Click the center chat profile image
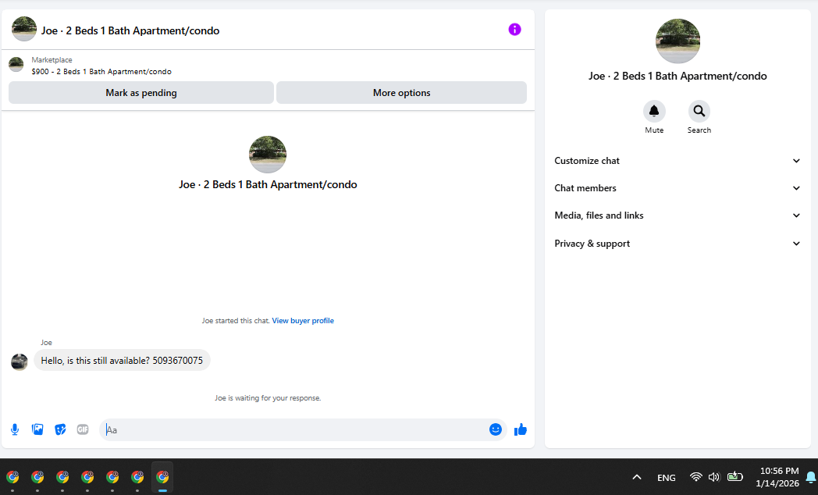This screenshot has height=495, width=818. [268, 155]
